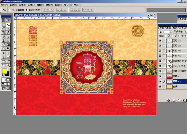This screenshot has height=134, width=187.
Task: Select the Rectangular Marquee tool
Action: click(x=3, y=25)
